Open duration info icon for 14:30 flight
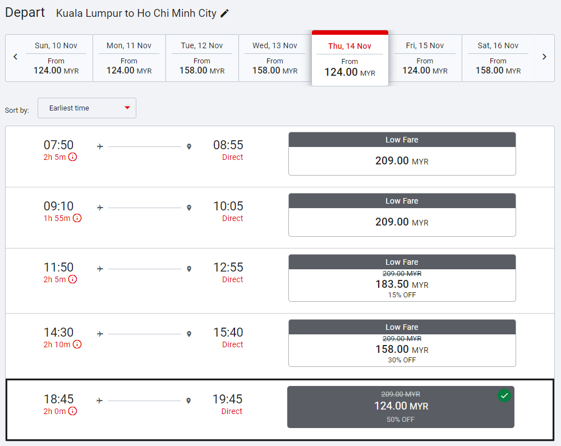Viewport: 561px width, 446px height. (77, 344)
